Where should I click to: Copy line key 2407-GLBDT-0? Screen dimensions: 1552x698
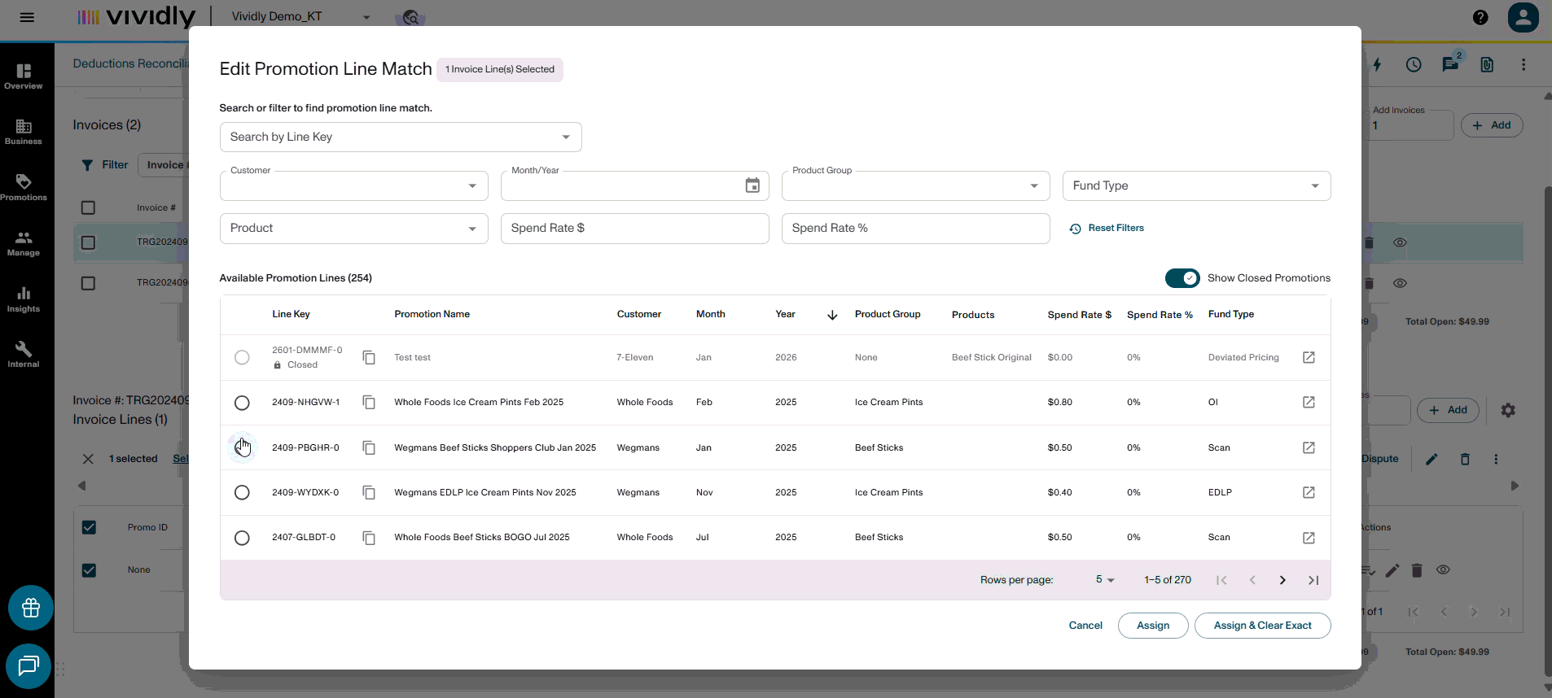click(x=369, y=538)
